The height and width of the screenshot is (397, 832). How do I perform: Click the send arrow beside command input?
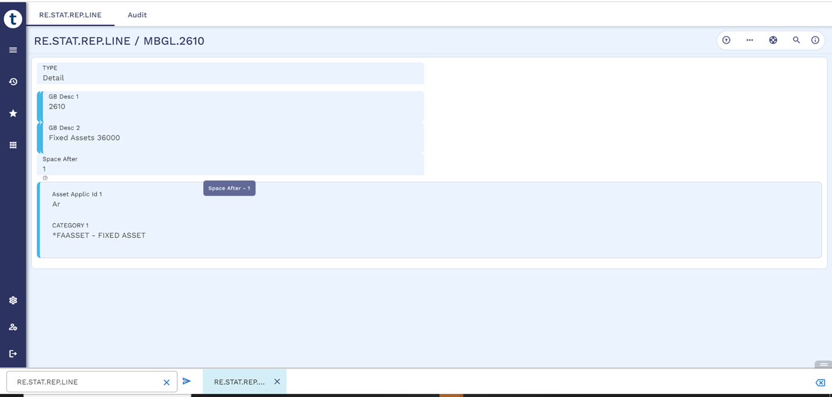(x=186, y=381)
